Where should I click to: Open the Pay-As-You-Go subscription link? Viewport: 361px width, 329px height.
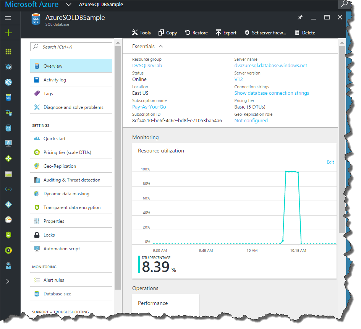(149, 107)
